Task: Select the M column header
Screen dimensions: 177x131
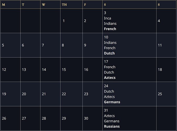Action: click(3, 5)
